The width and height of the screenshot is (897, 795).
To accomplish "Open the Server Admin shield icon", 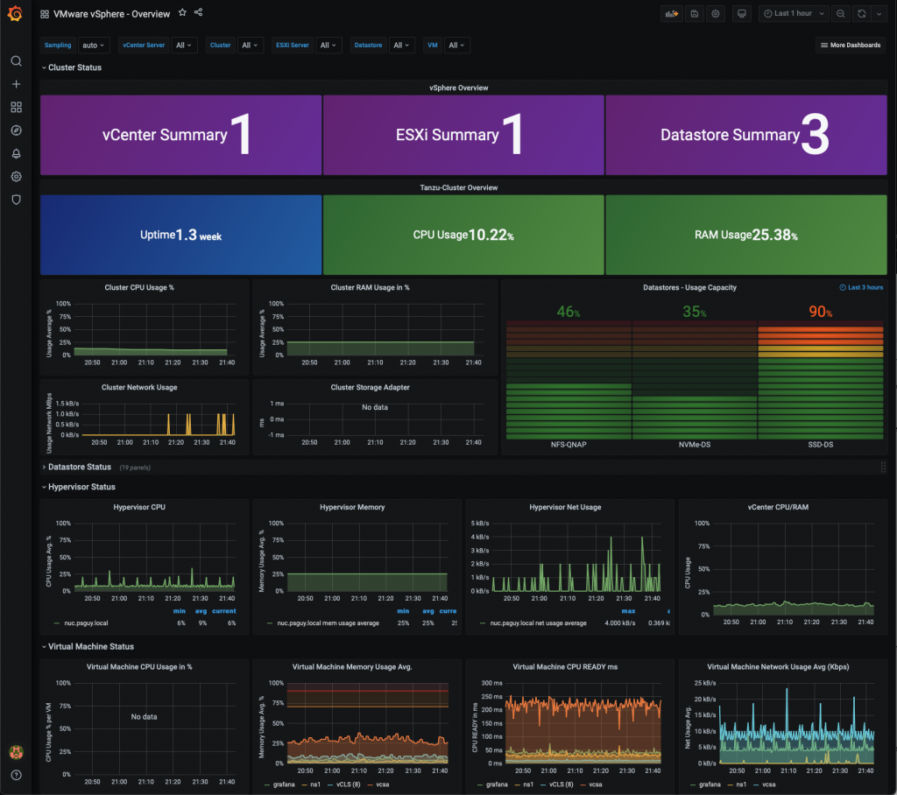I will click(x=16, y=200).
